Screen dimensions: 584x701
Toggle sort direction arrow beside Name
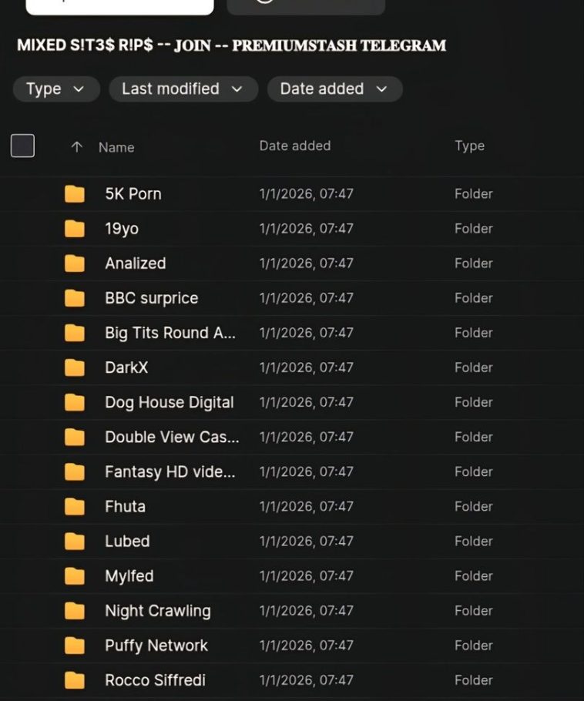pos(76,147)
